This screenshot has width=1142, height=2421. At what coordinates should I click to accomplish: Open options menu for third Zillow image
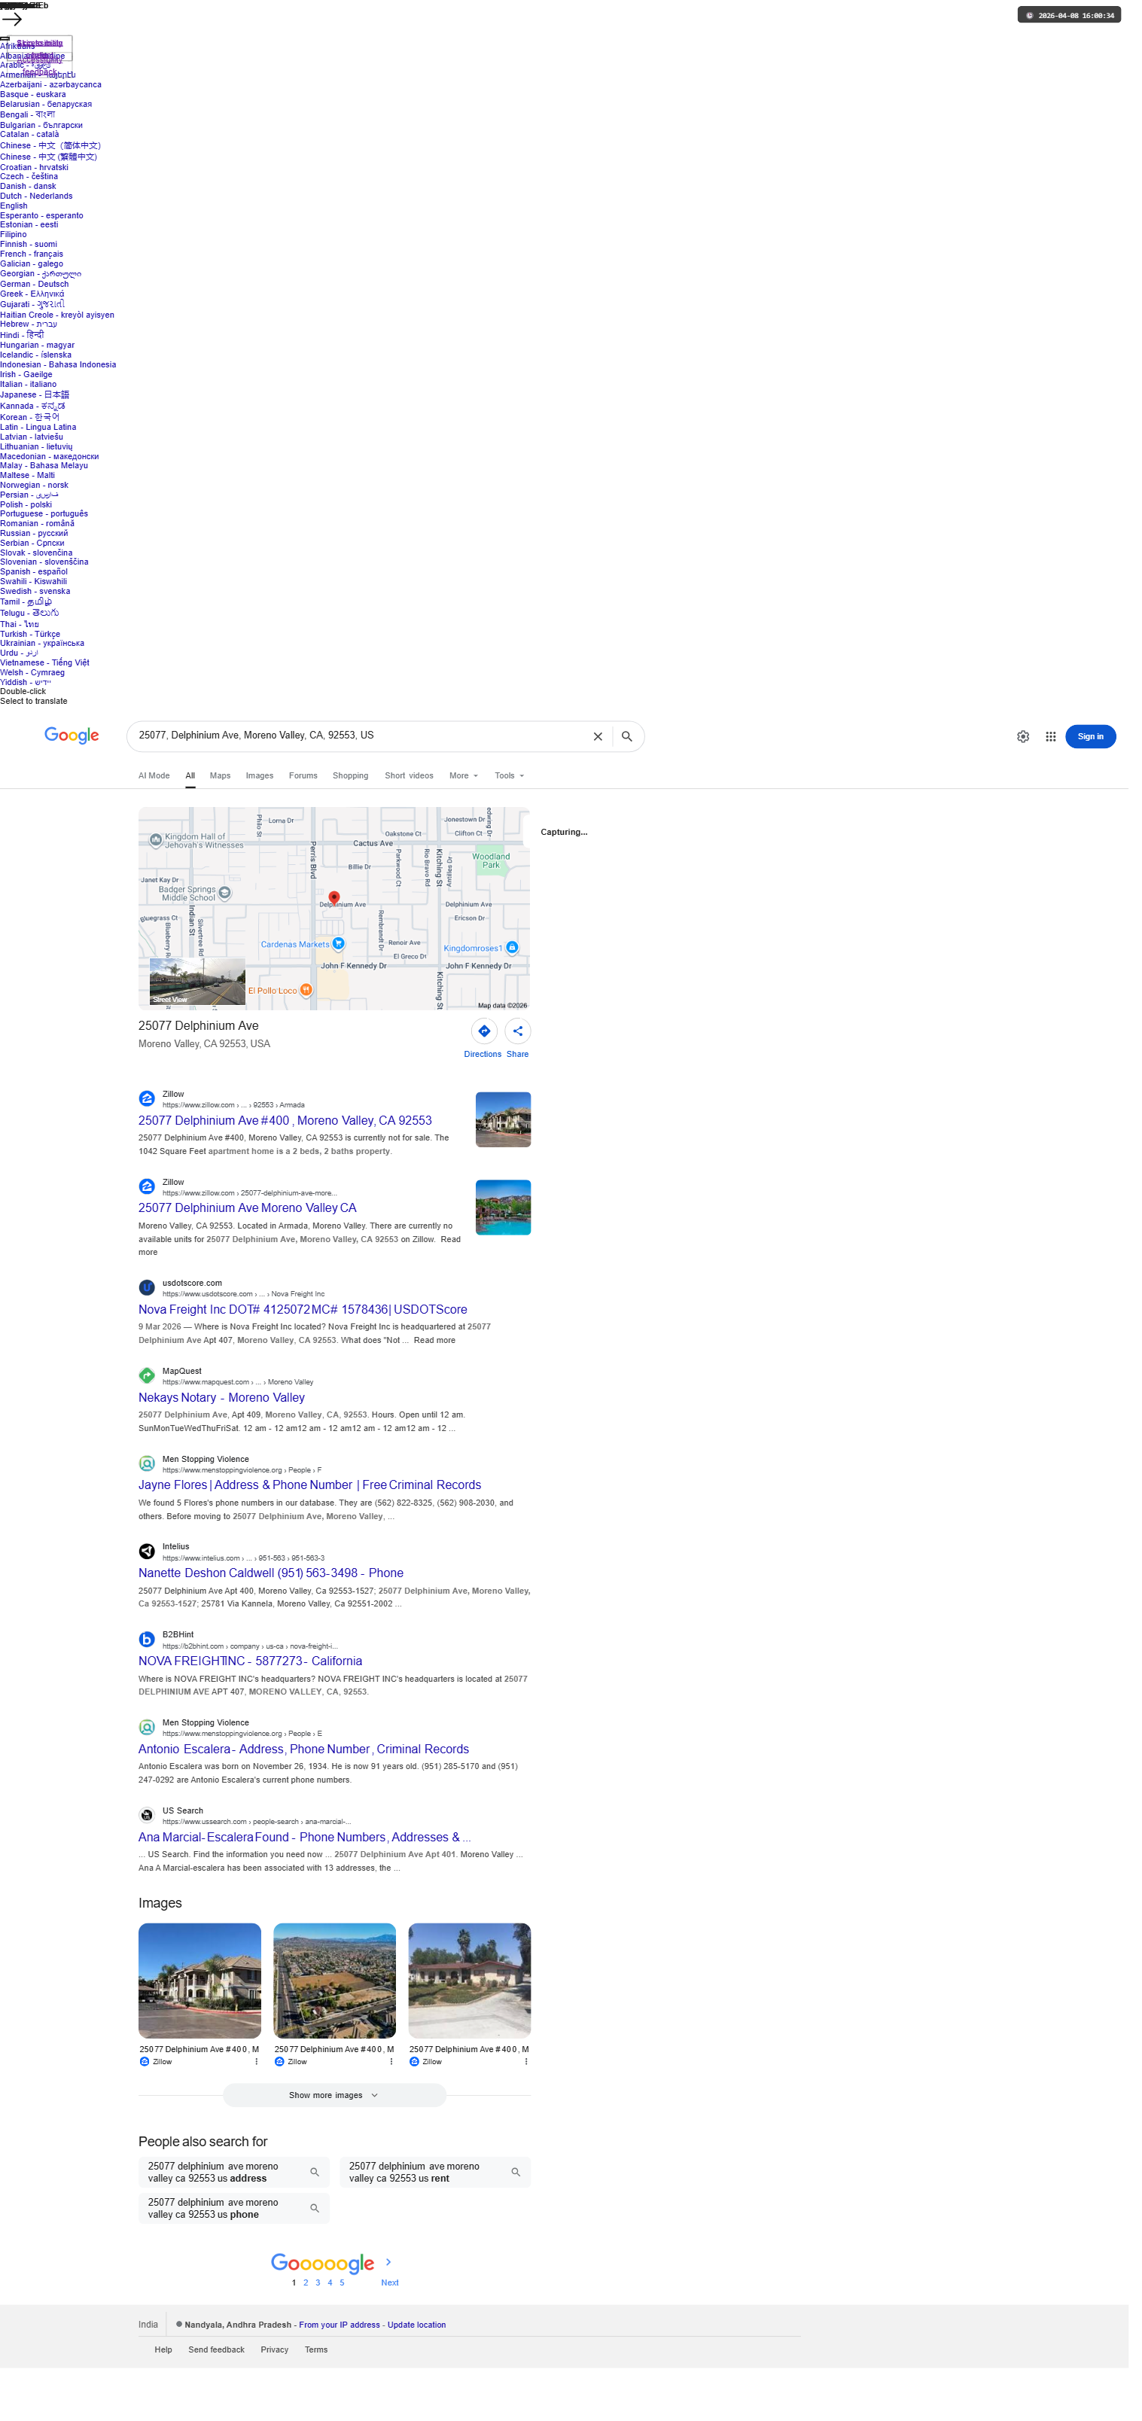point(525,2061)
